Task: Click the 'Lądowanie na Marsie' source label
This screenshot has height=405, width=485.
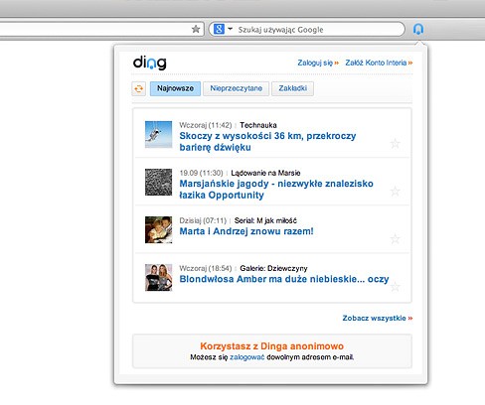Action: 265,173
